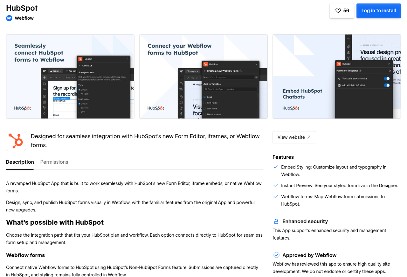Viewport: 407px width, 277px height.
Task: Click the checkmark beside Embed Styling feature
Action: coord(276,167)
